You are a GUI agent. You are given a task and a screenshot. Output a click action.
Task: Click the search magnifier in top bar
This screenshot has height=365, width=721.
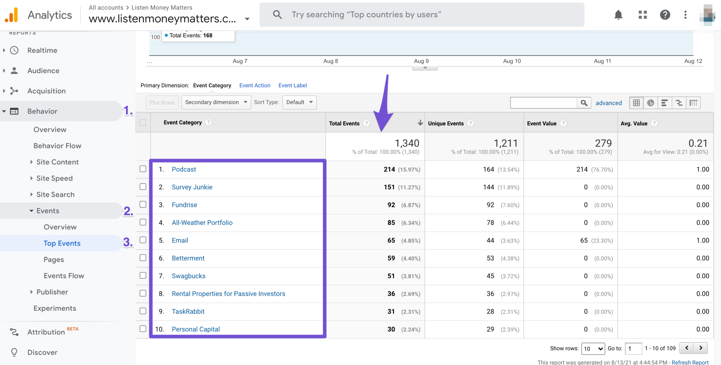click(277, 15)
